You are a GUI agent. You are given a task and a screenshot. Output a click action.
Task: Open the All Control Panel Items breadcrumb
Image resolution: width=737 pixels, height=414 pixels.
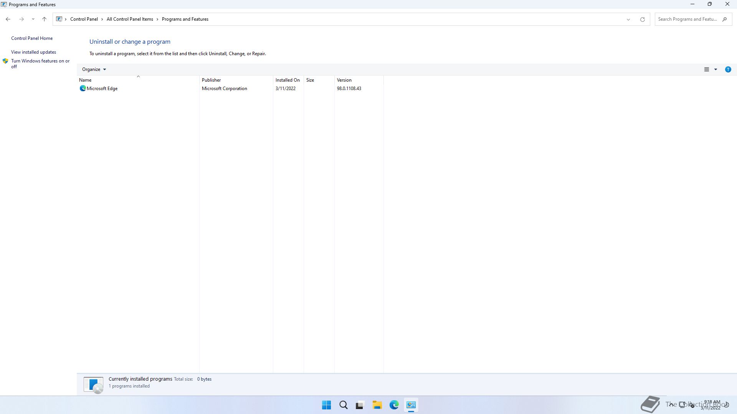point(130,19)
